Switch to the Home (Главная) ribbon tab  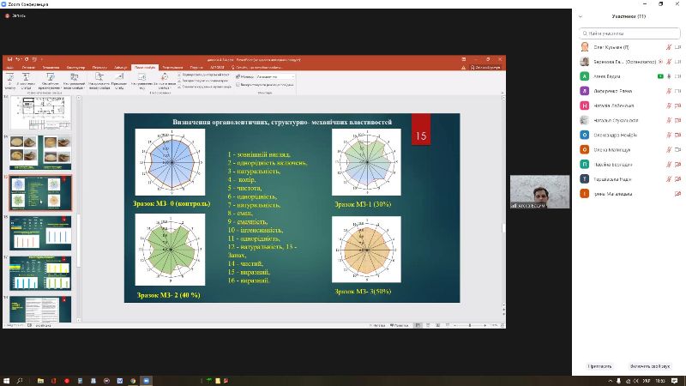[28, 68]
